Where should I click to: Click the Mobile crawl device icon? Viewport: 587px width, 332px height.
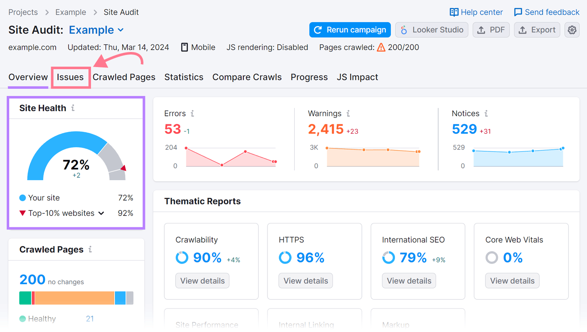pyautogui.click(x=184, y=47)
